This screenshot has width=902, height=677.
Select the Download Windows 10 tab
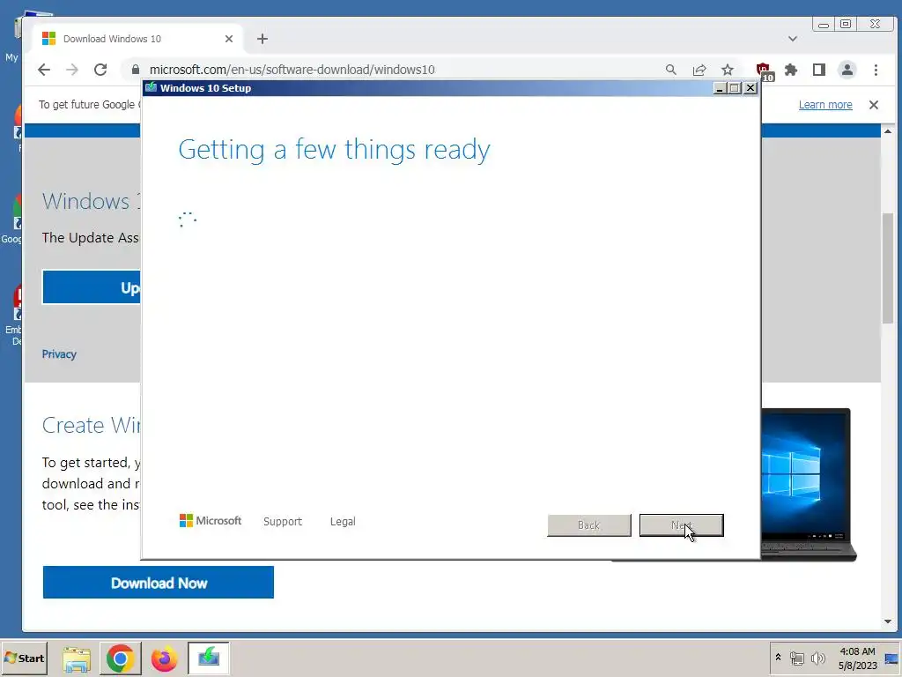(x=137, y=39)
